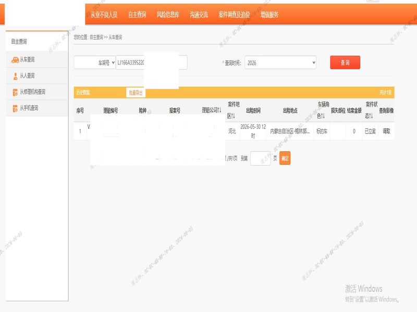Screen dimensions: 417x312
Task: Open the 查询时间 year dropdown
Action: click(280, 62)
